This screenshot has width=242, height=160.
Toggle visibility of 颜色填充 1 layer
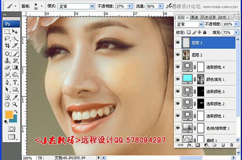click(178, 79)
